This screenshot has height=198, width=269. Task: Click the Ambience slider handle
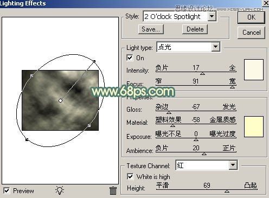click(204, 154)
